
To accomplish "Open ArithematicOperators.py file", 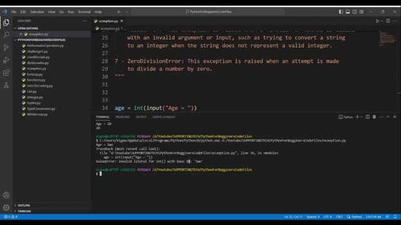I will (x=45, y=46).
